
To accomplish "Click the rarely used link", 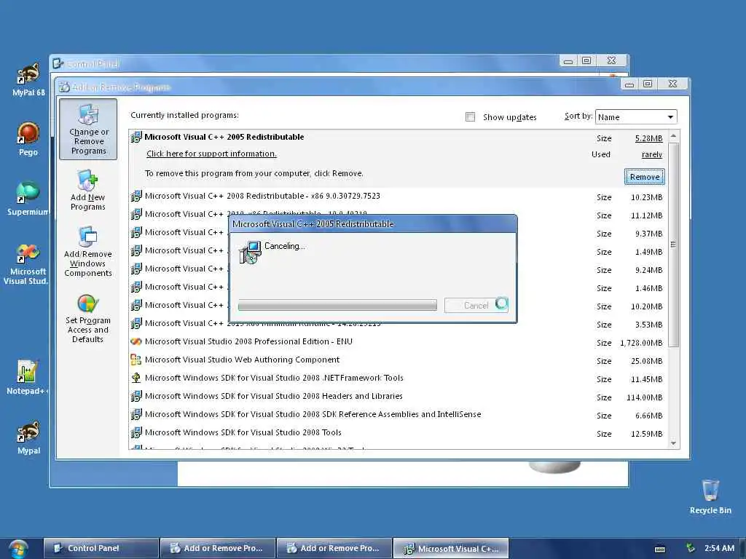I will coord(652,154).
